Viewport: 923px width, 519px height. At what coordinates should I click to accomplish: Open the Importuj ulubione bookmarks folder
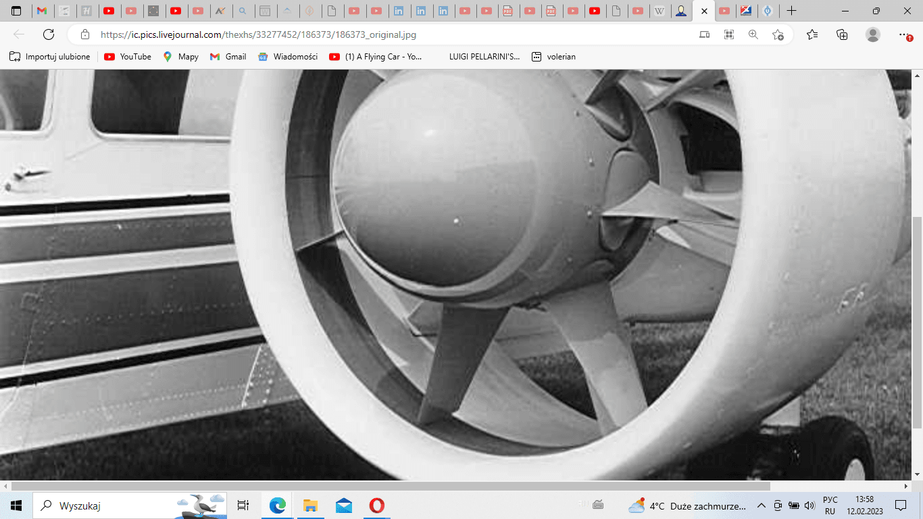(x=50, y=57)
